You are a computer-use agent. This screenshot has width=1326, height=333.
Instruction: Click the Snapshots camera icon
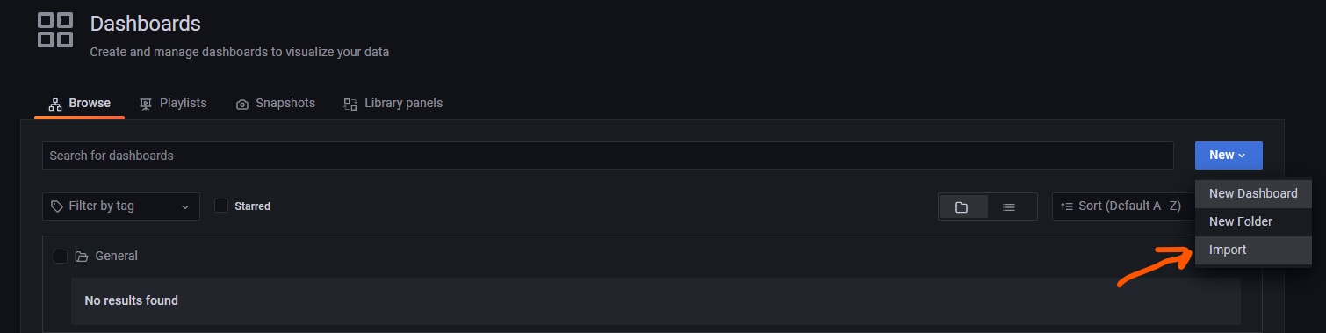(x=242, y=104)
